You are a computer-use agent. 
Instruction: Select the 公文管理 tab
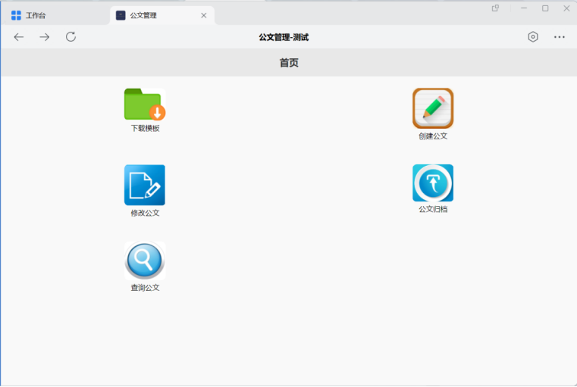pyautogui.click(x=162, y=15)
